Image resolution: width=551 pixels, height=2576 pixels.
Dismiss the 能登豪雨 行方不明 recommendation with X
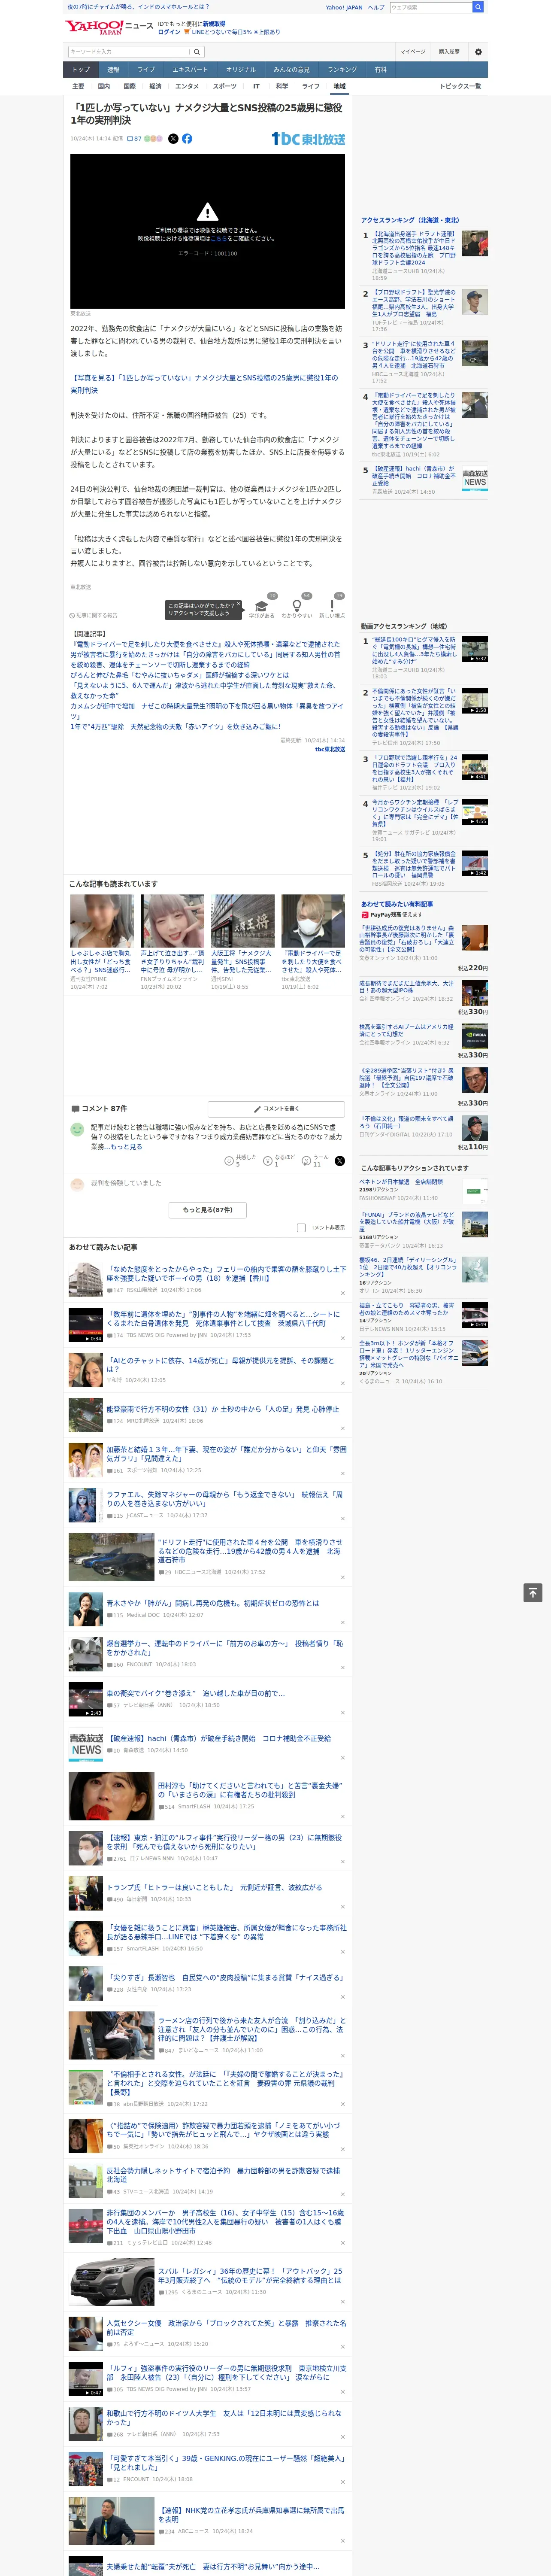click(x=343, y=1428)
